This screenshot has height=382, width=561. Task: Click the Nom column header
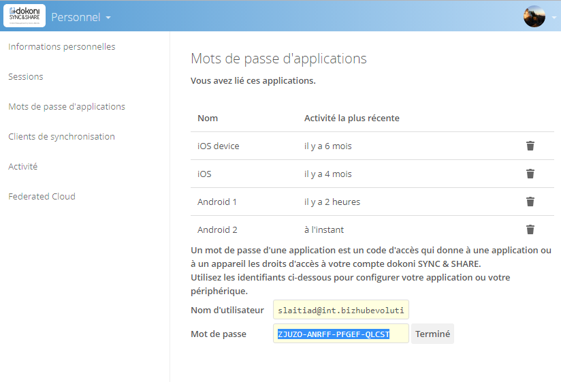208,118
